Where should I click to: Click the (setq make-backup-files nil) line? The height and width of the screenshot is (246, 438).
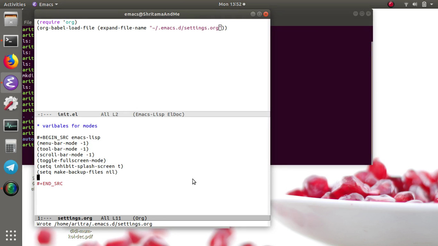pos(77,172)
